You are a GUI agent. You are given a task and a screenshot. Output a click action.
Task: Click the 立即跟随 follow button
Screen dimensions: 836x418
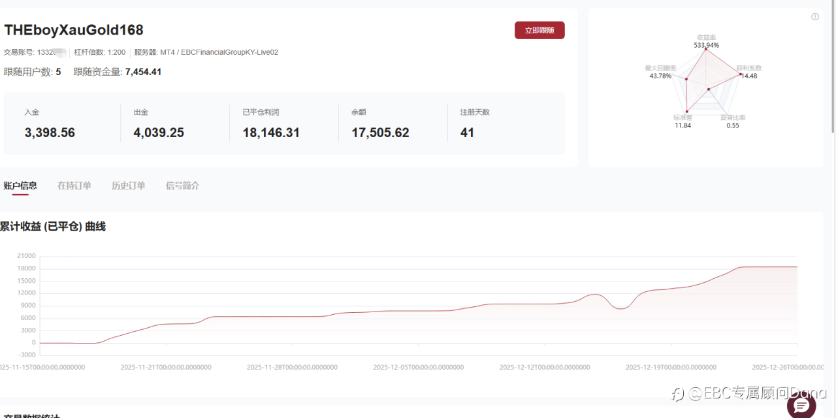(x=539, y=30)
